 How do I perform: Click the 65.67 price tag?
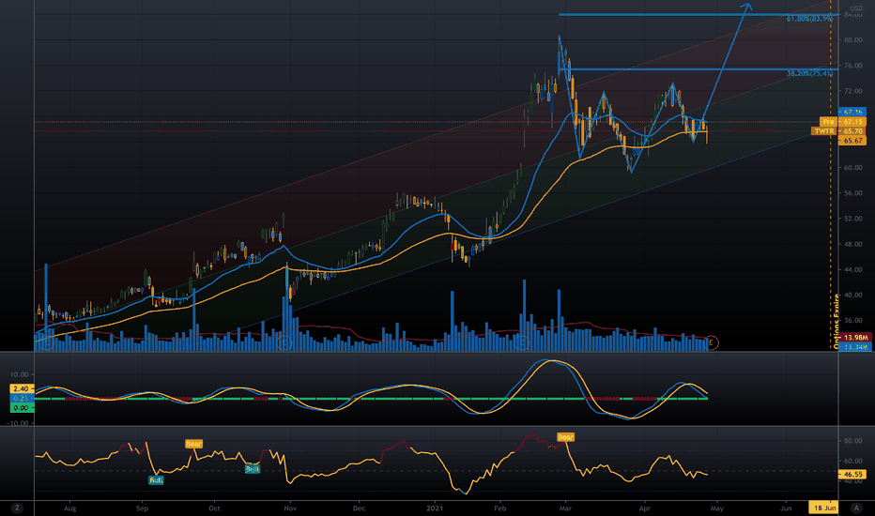[852, 141]
